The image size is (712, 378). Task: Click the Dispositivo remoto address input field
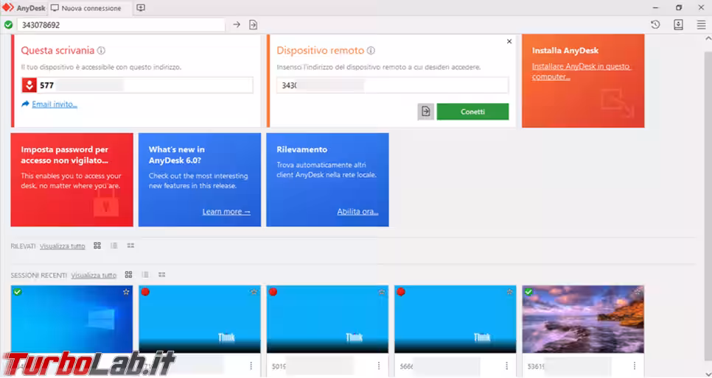point(393,85)
